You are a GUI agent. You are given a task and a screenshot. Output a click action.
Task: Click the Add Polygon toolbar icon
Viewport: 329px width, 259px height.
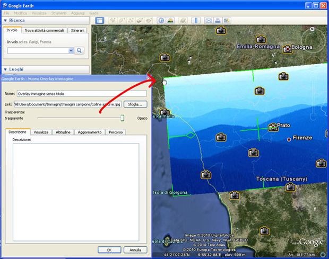(x=122, y=21)
